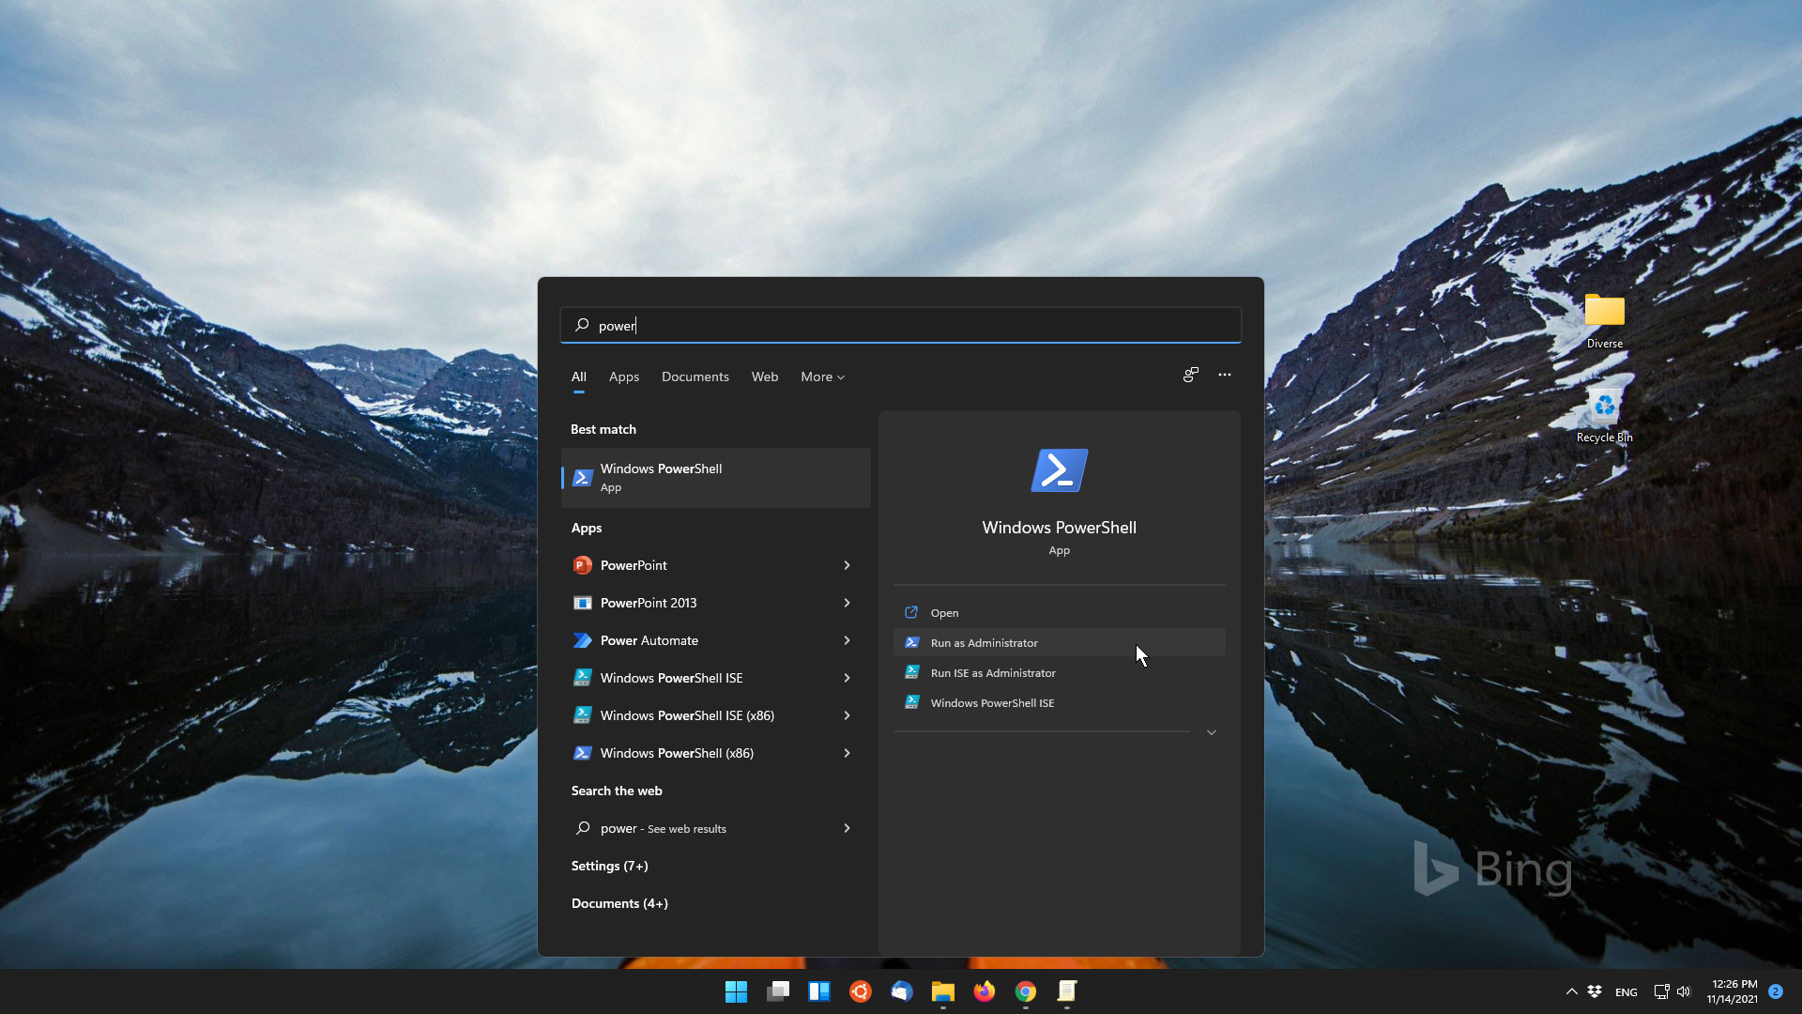Viewport: 1802px width, 1014px height.
Task: Choose Run ISE as Administrator
Action: tap(1060, 673)
